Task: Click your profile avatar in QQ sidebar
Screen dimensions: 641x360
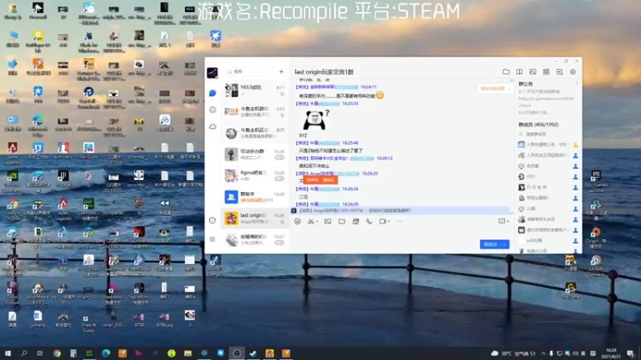Action: [x=212, y=73]
